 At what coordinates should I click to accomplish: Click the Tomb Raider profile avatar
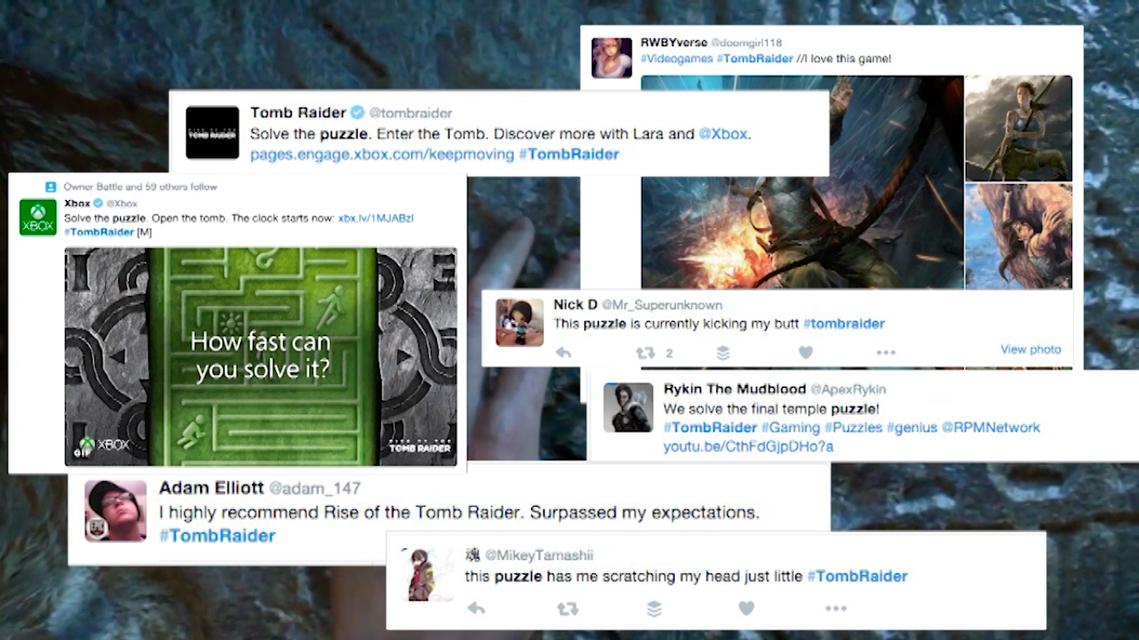213,132
